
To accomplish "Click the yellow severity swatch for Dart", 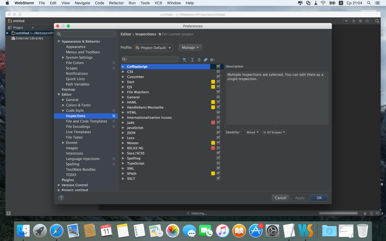I will click(213, 82).
